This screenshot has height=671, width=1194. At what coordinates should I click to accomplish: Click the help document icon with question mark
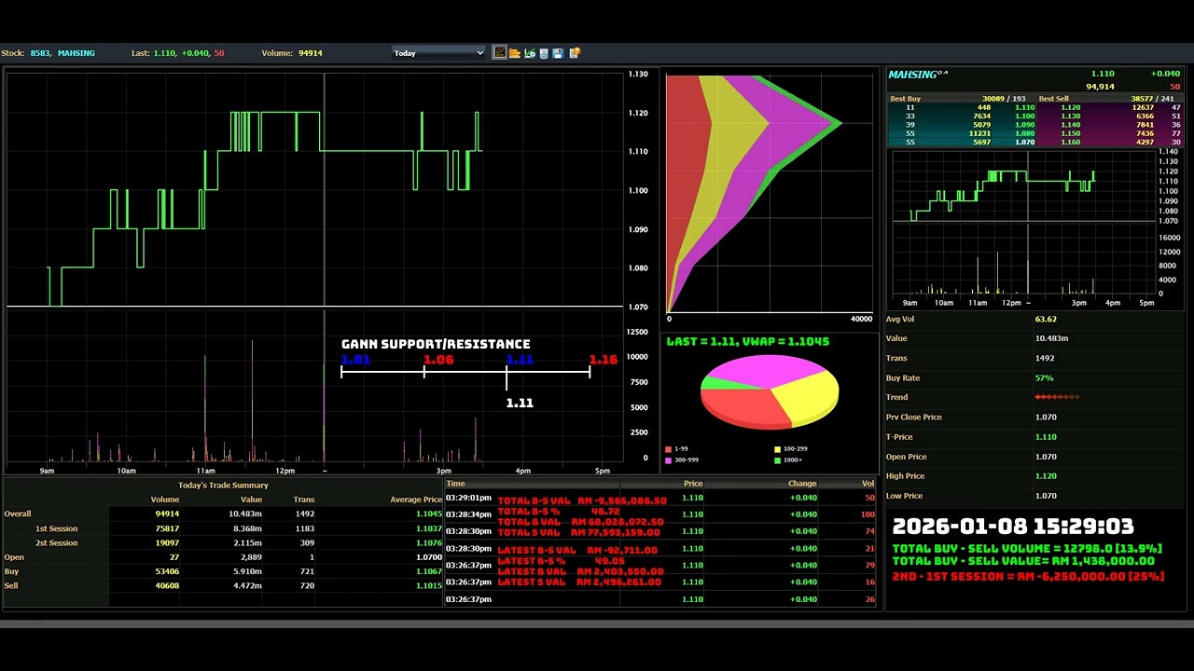coord(575,53)
